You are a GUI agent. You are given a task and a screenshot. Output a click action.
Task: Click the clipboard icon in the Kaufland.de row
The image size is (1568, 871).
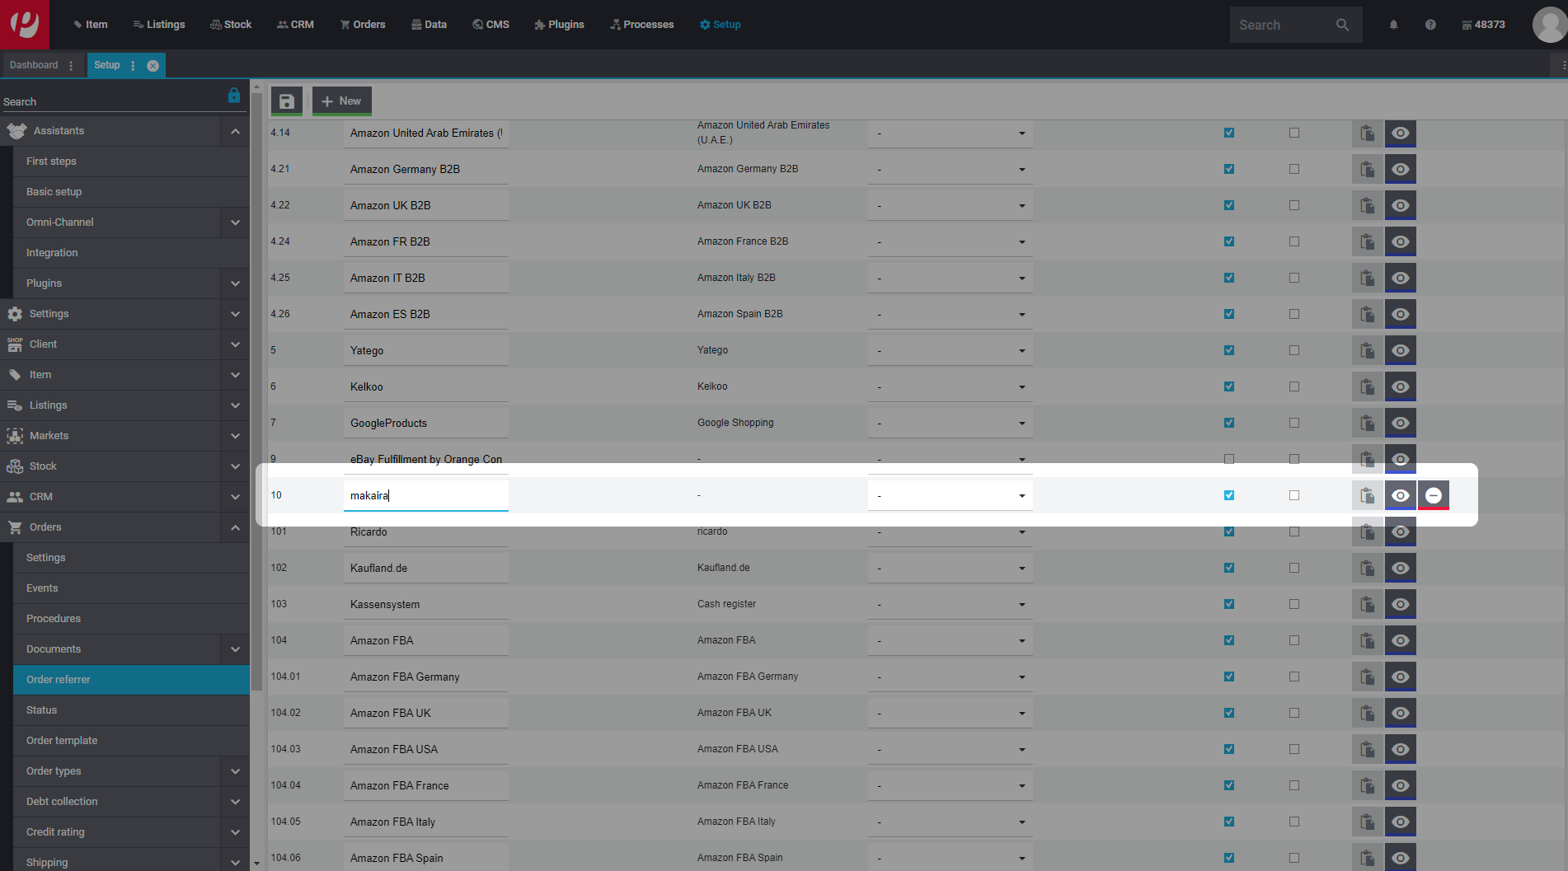pos(1367,568)
